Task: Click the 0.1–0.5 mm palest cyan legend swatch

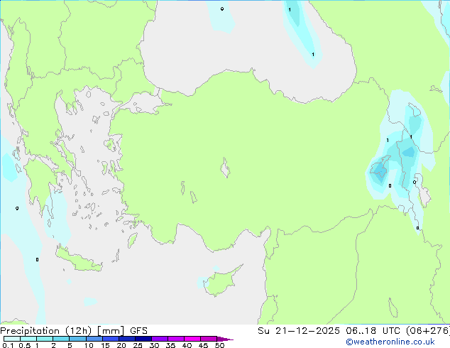Action: pos(12,339)
